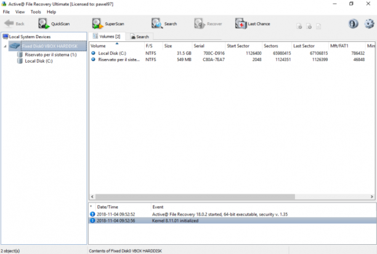
Task: Sort by Start Sector column header
Action: (244, 46)
